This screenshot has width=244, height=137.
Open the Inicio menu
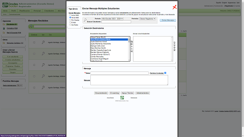point(5,11)
